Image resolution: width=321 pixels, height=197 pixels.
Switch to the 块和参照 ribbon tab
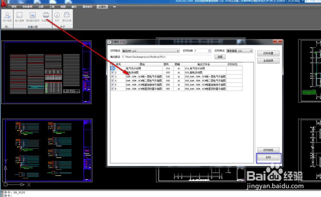click(x=27, y=6)
